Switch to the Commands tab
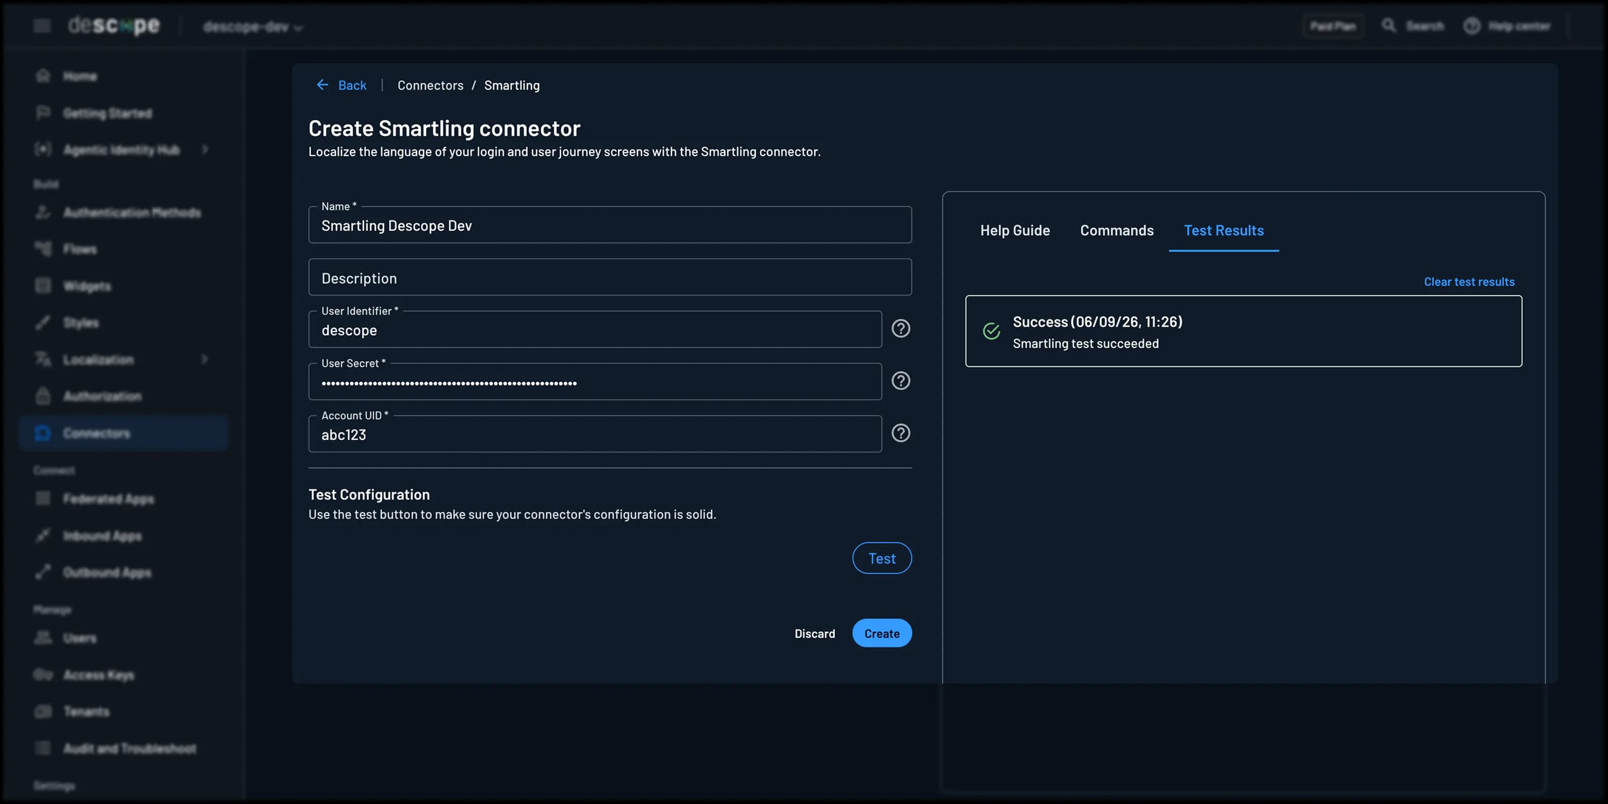The height and width of the screenshot is (804, 1608). [1117, 231]
